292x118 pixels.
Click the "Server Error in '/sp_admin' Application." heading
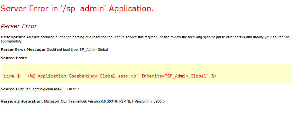click(x=77, y=9)
